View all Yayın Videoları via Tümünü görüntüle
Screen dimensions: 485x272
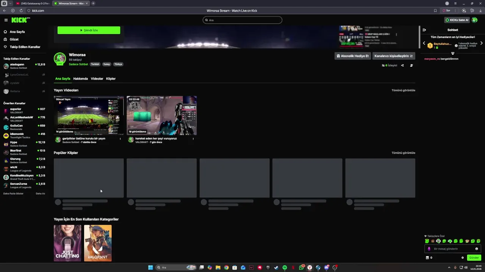403,90
